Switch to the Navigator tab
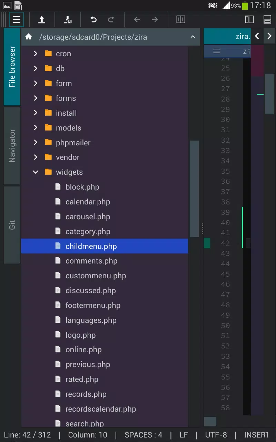 click(12, 146)
